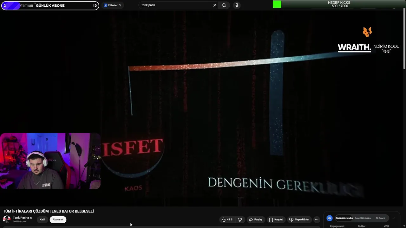Open Tank Pasha channel avatar
406x228 pixels.
pyautogui.click(x=7, y=219)
